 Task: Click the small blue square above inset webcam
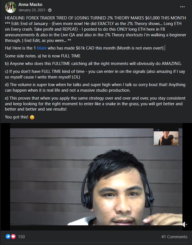(158, 130)
